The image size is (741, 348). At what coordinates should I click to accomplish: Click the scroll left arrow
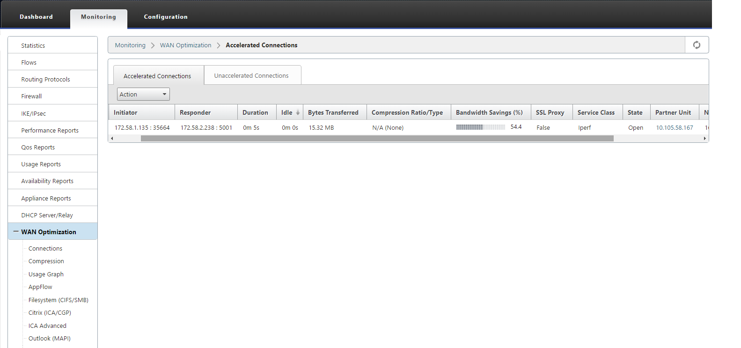[112, 138]
